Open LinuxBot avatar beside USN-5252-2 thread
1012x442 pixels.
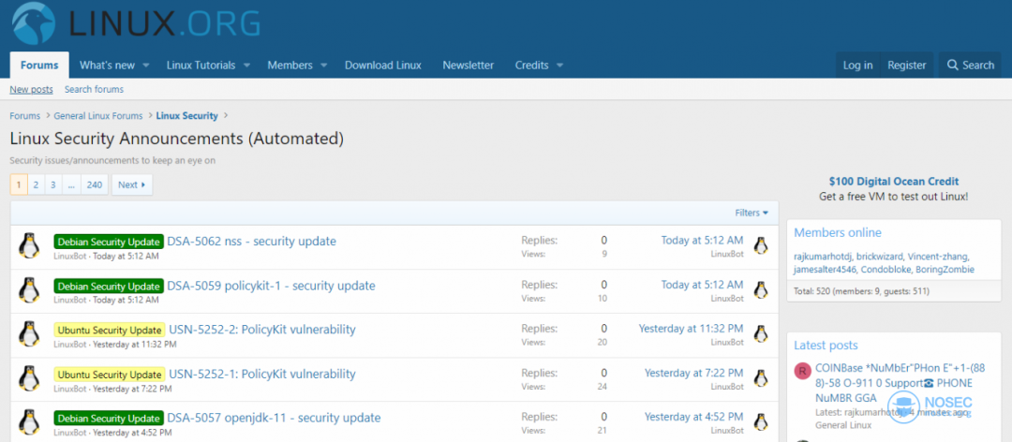click(28, 334)
